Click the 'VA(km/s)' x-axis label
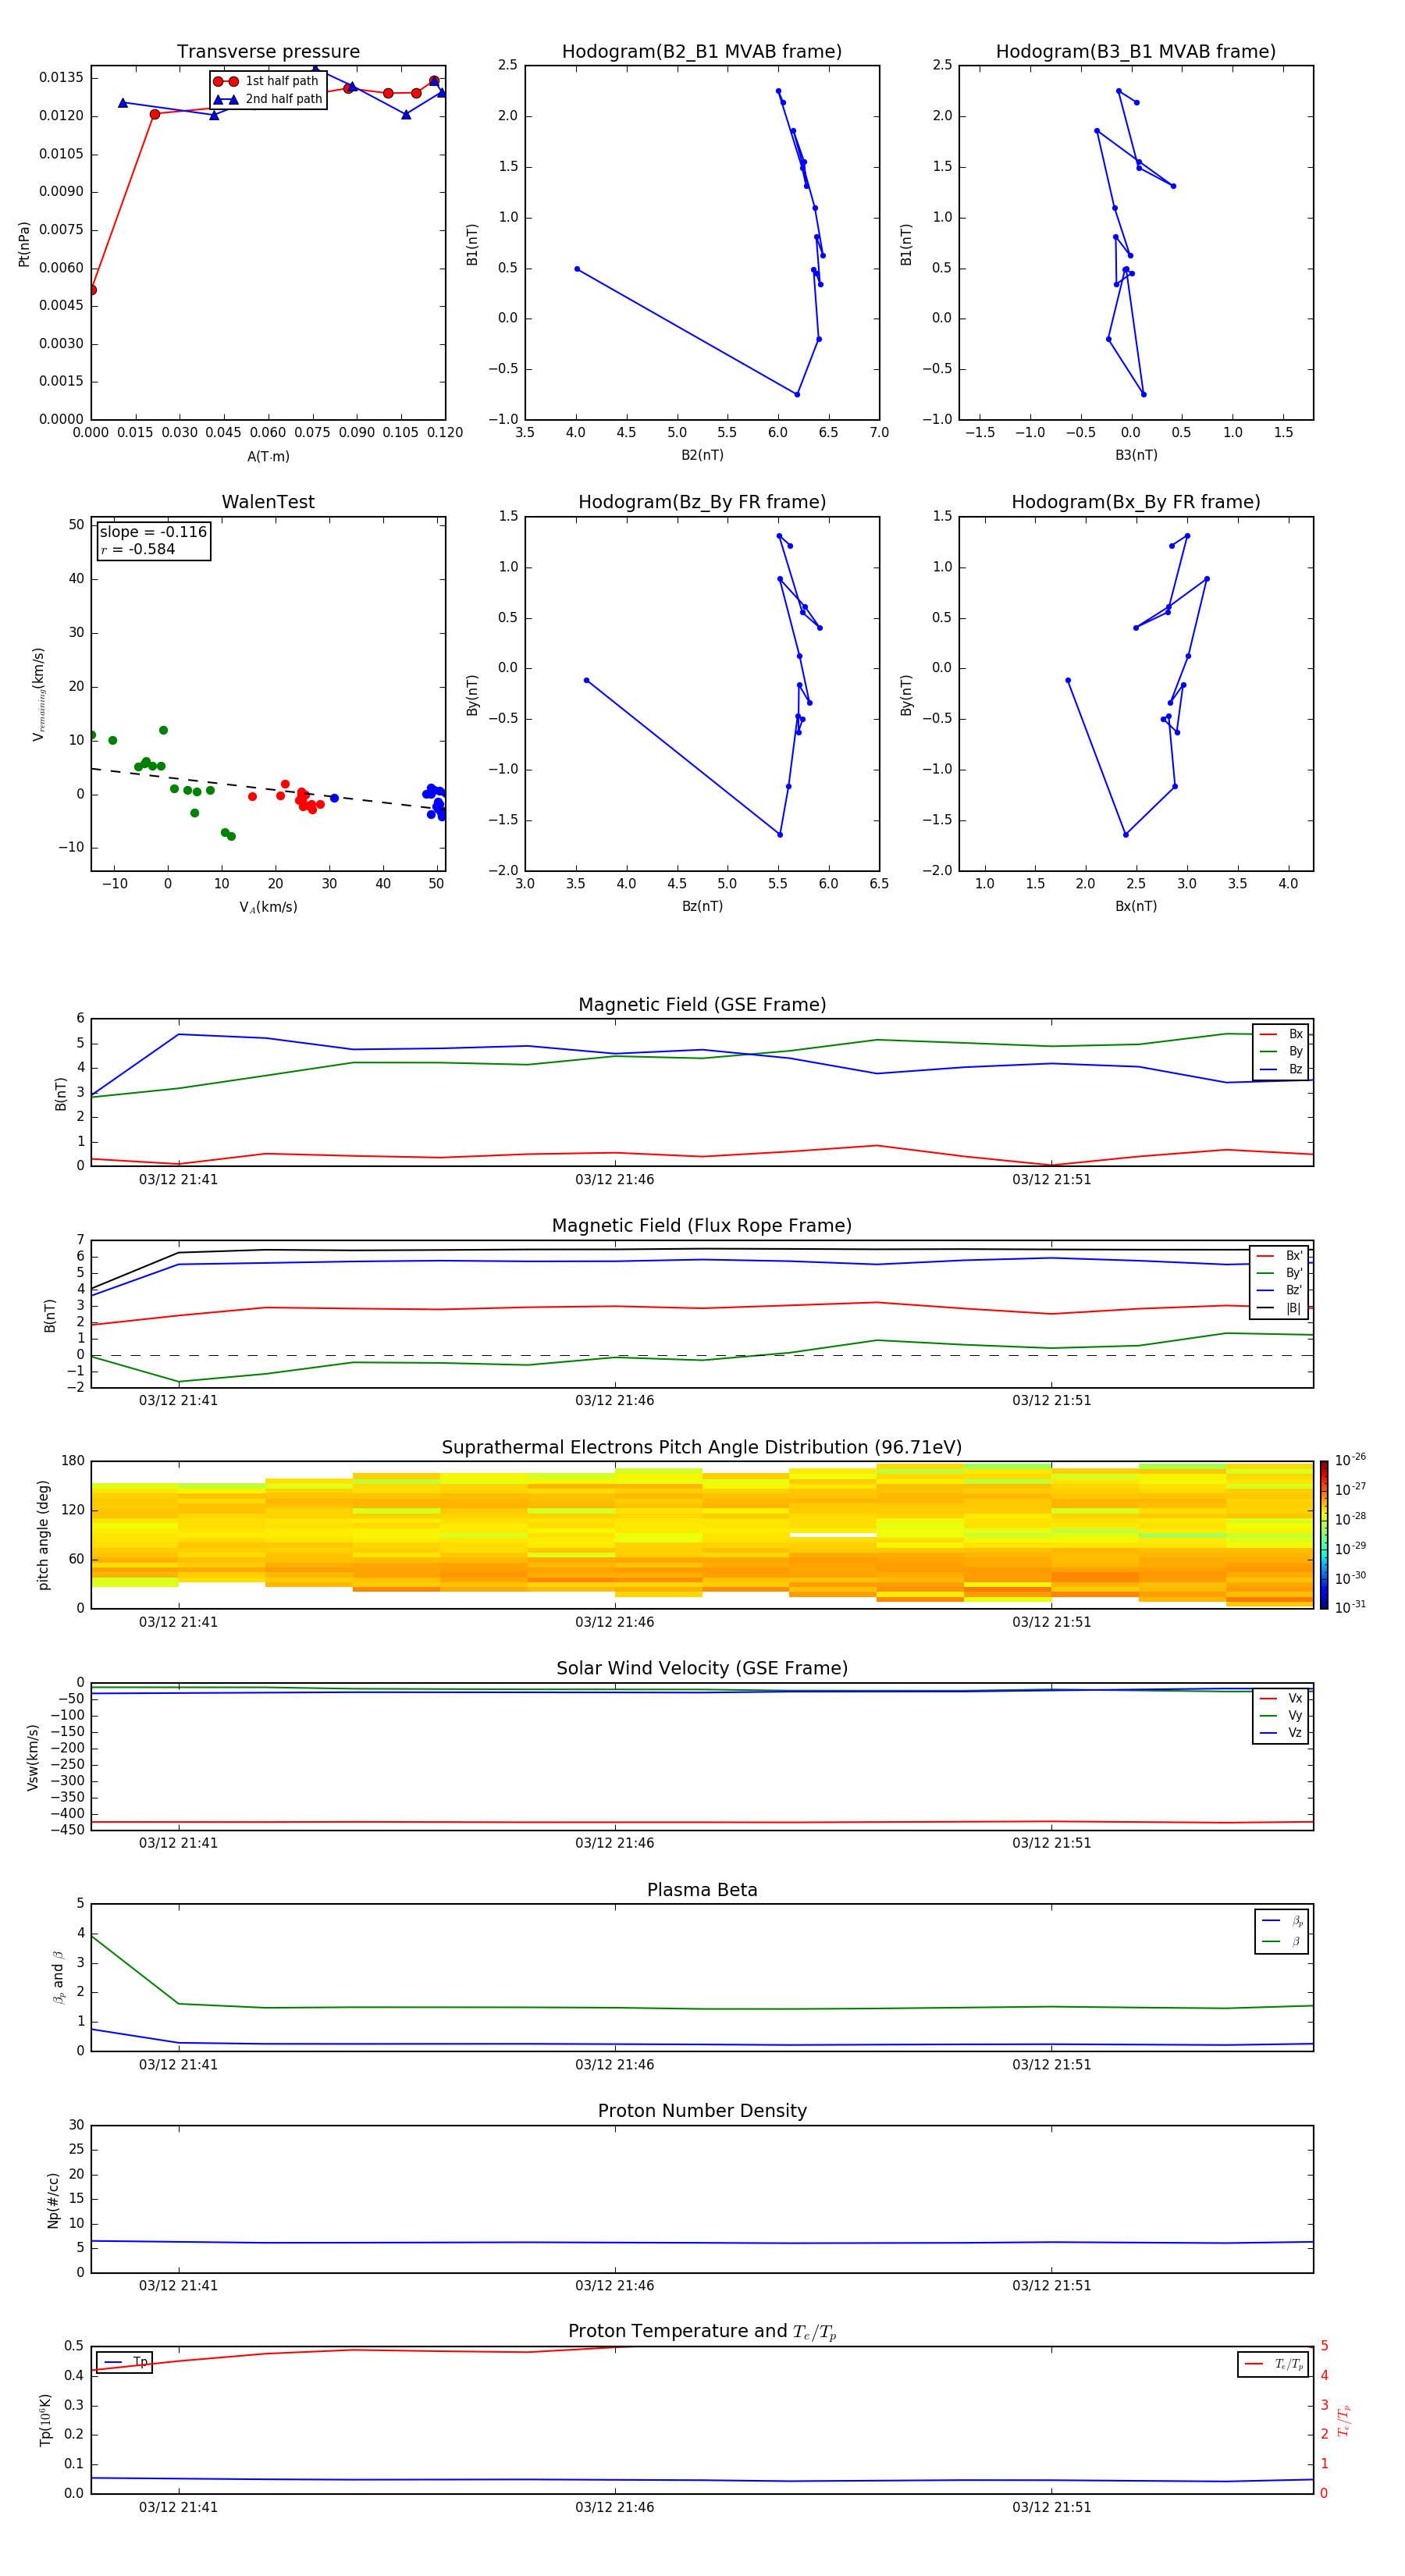Viewport: 1405px width, 2576px height. [x=268, y=907]
